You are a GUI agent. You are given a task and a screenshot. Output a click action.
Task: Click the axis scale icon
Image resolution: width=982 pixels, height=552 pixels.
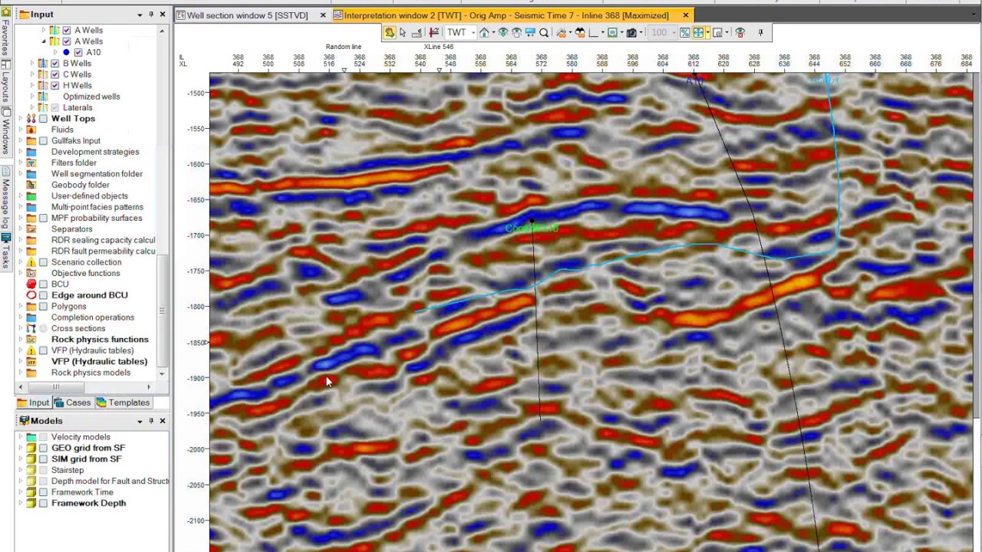pos(594,32)
